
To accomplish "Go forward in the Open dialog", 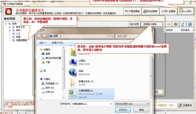I will (x=44, y=36).
